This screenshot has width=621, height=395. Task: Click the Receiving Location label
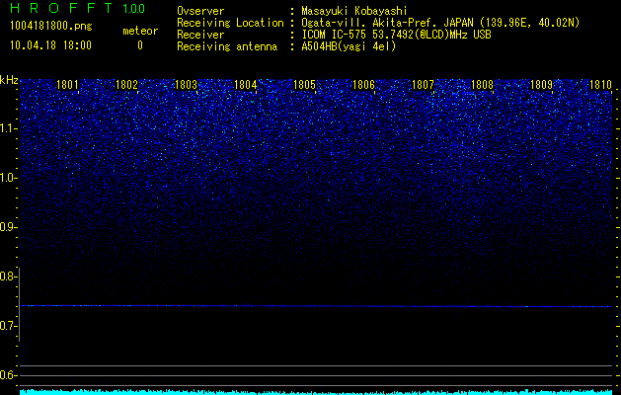[230, 23]
